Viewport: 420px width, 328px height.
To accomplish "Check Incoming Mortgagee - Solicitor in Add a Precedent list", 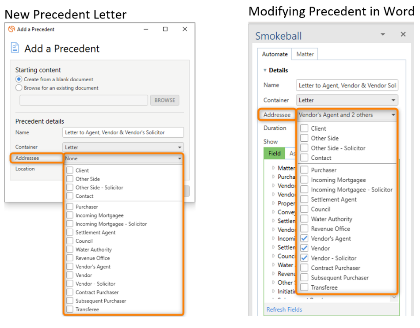I will point(70,224).
